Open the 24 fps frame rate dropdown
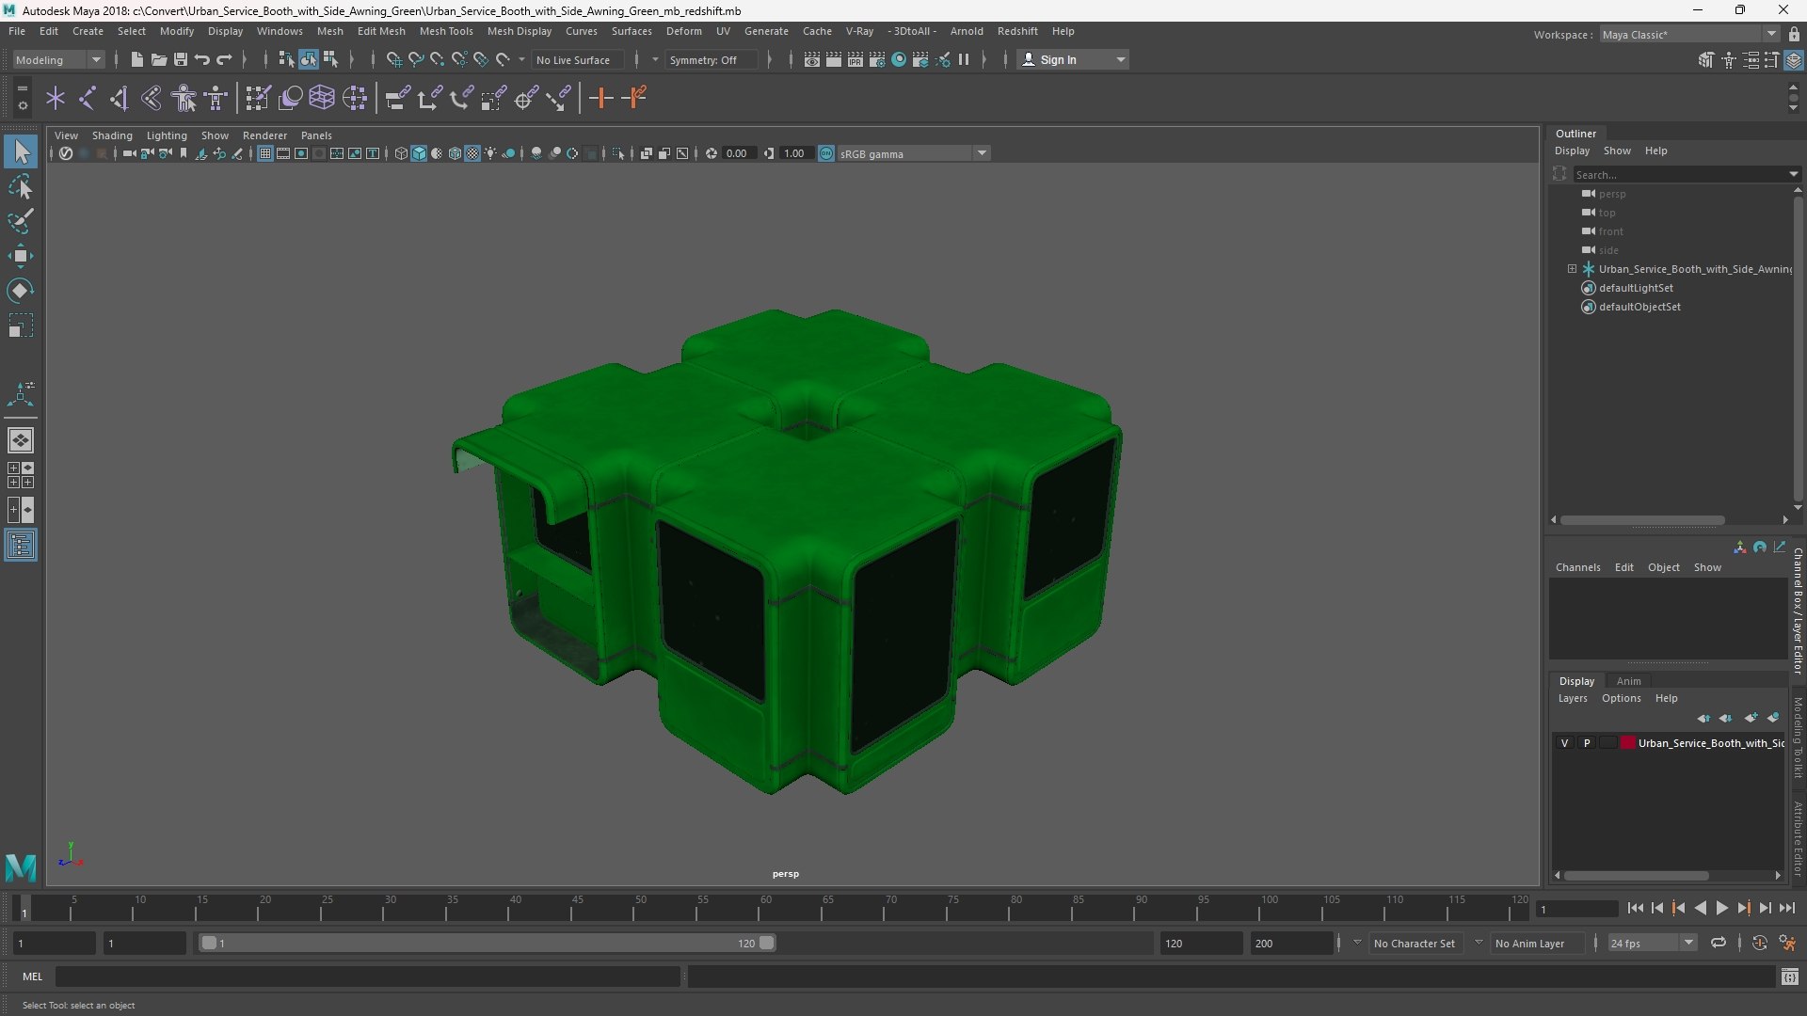 click(1652, 943)
